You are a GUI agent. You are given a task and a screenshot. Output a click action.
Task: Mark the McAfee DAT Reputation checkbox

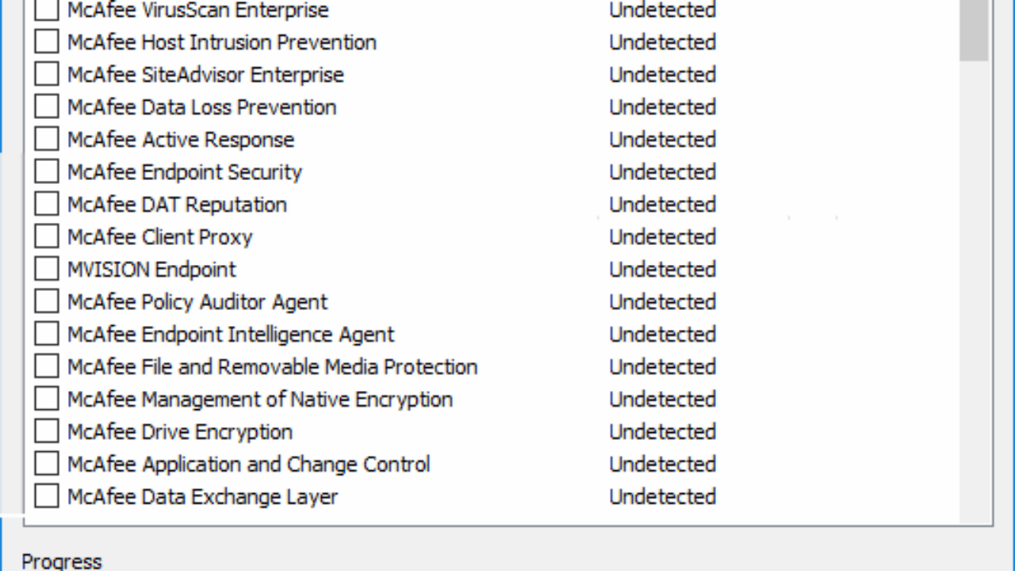pyautogui.click(x=47, y=205)
